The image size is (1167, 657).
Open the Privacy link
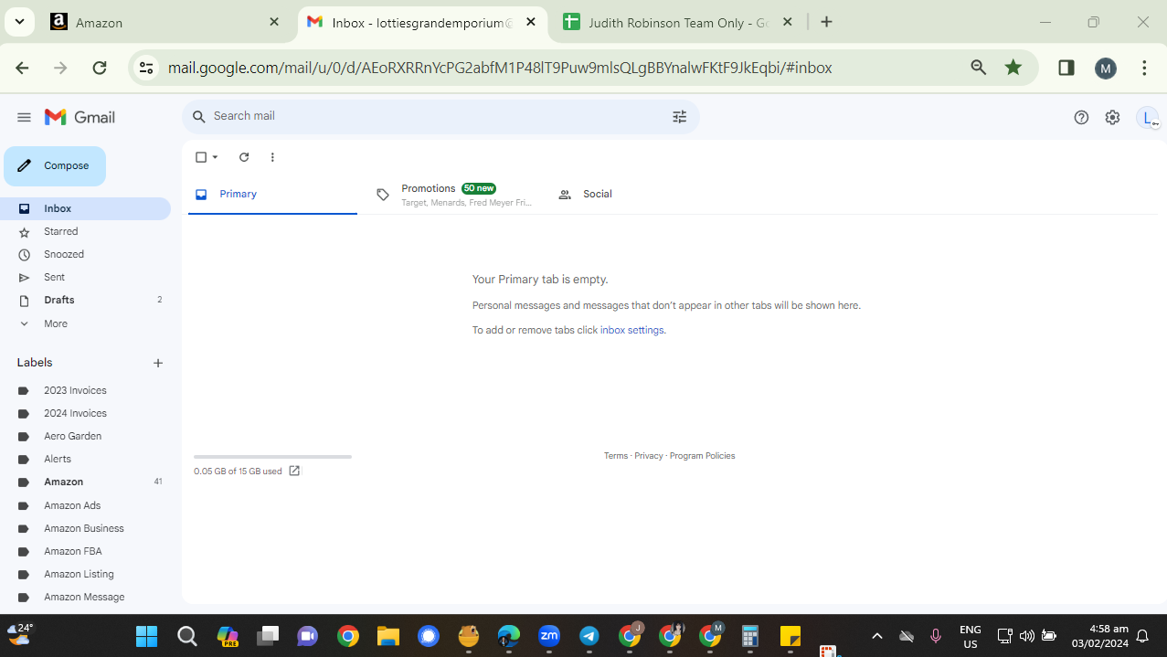pos(649,456)
